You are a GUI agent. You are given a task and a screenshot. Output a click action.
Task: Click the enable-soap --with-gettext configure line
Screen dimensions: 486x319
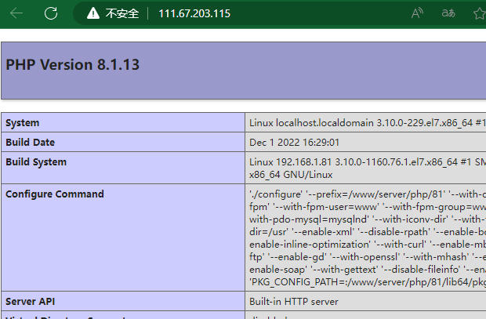point(368,270)
